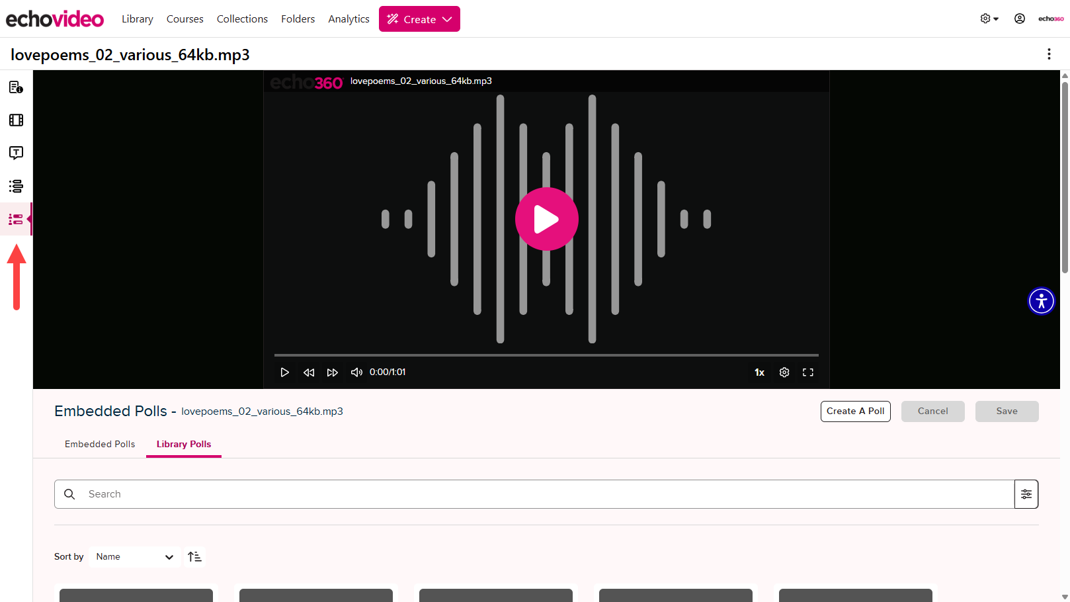Select the highlighted polls sidebar icon
The width and height of the screenshot is (1070, 602).
pyautogui.click(x=16, y=218)
